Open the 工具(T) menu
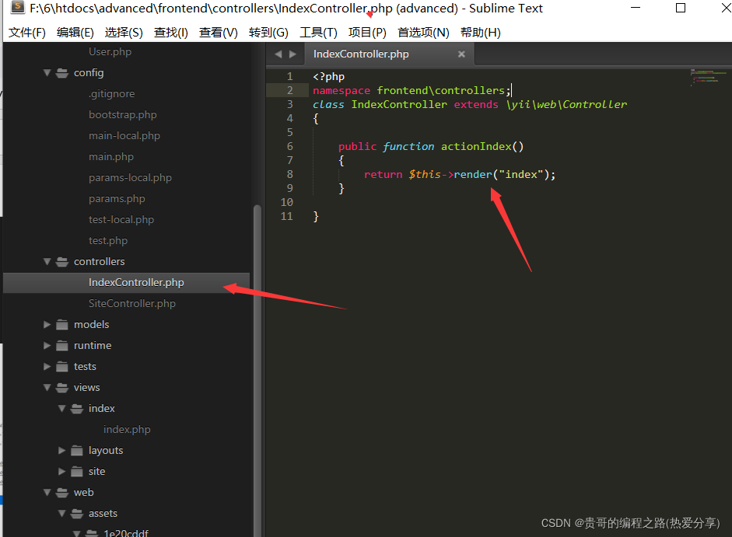This screenshot has height=537, width=732. pos(318,32)
